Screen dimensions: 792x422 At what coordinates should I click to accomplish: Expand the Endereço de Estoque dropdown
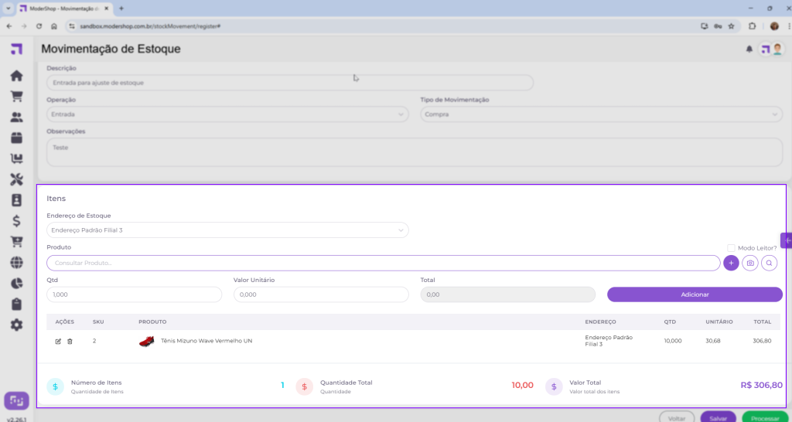click(227, 230)
